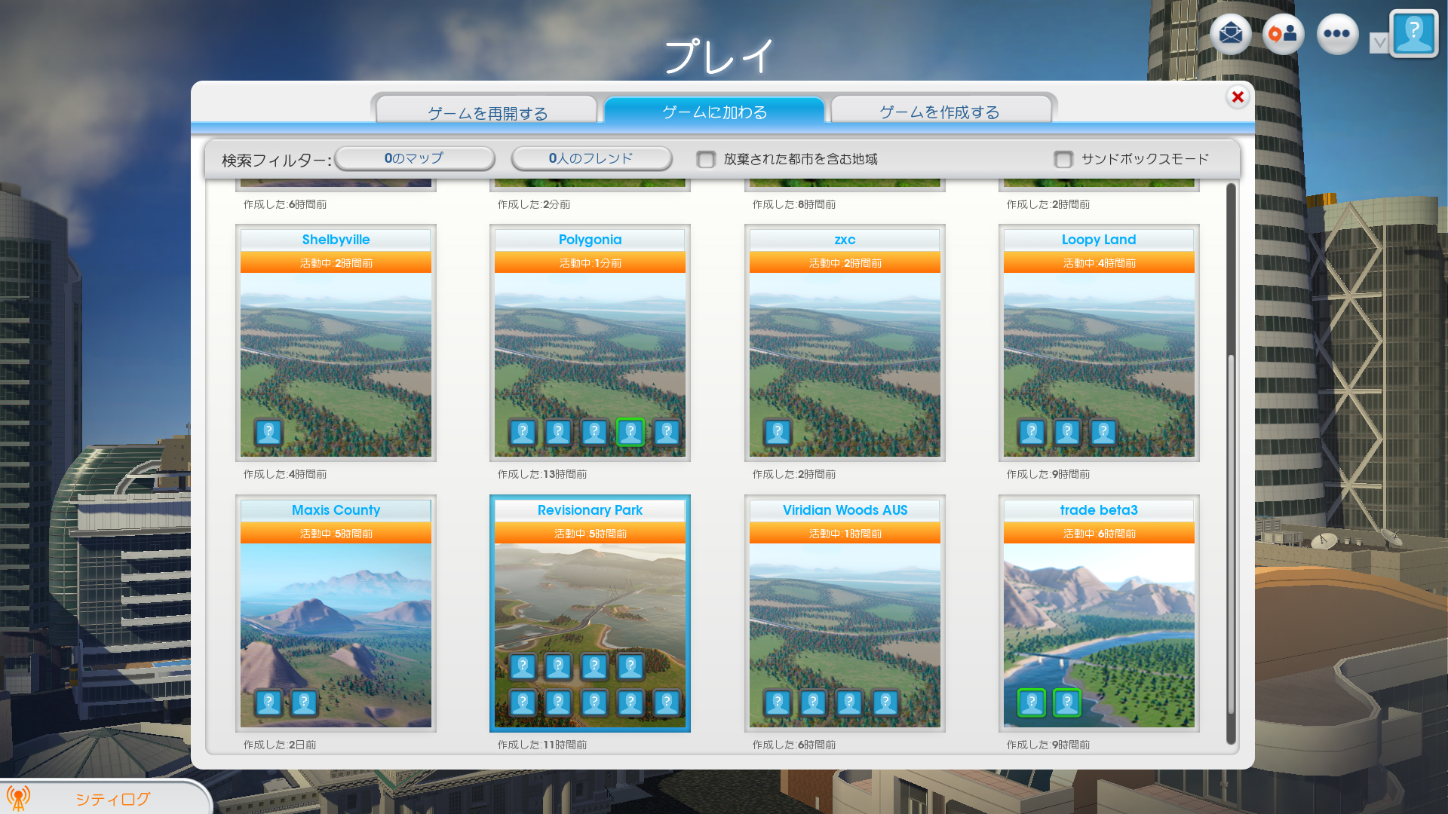Enable the abandoned cities region checkbox
The width and height of the screenshot is (1448, 814).
click(706, 160)
